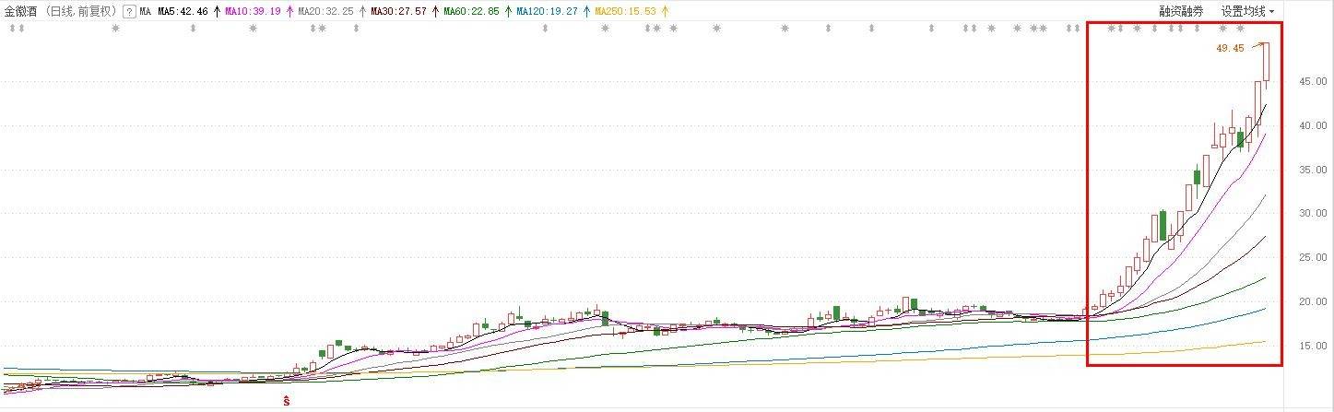1334x412 pixels.
Task: Click the up arrow beside MA5 value
Action: tap(217, 12)
